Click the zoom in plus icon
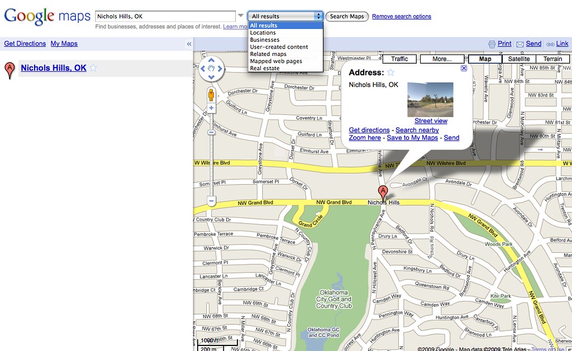Image resolution: width=572 pixels, height=351 pixels. coord(212,107)
